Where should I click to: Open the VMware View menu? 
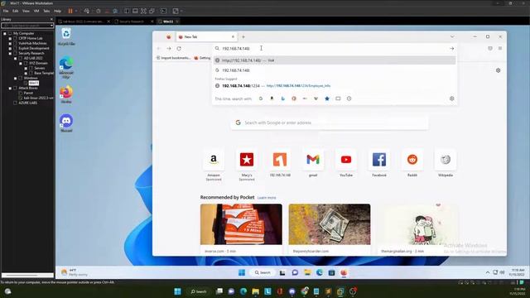[x=26, y=11]
